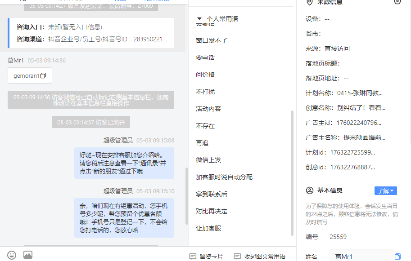Click the 来源信息 location pin icon
This screenshot has height=261, width=411.
tap(310, 2)
